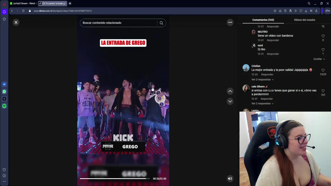The image size is (331, 186).
Task: Reply to vxrd's comment
Action: tap(273, 54)
